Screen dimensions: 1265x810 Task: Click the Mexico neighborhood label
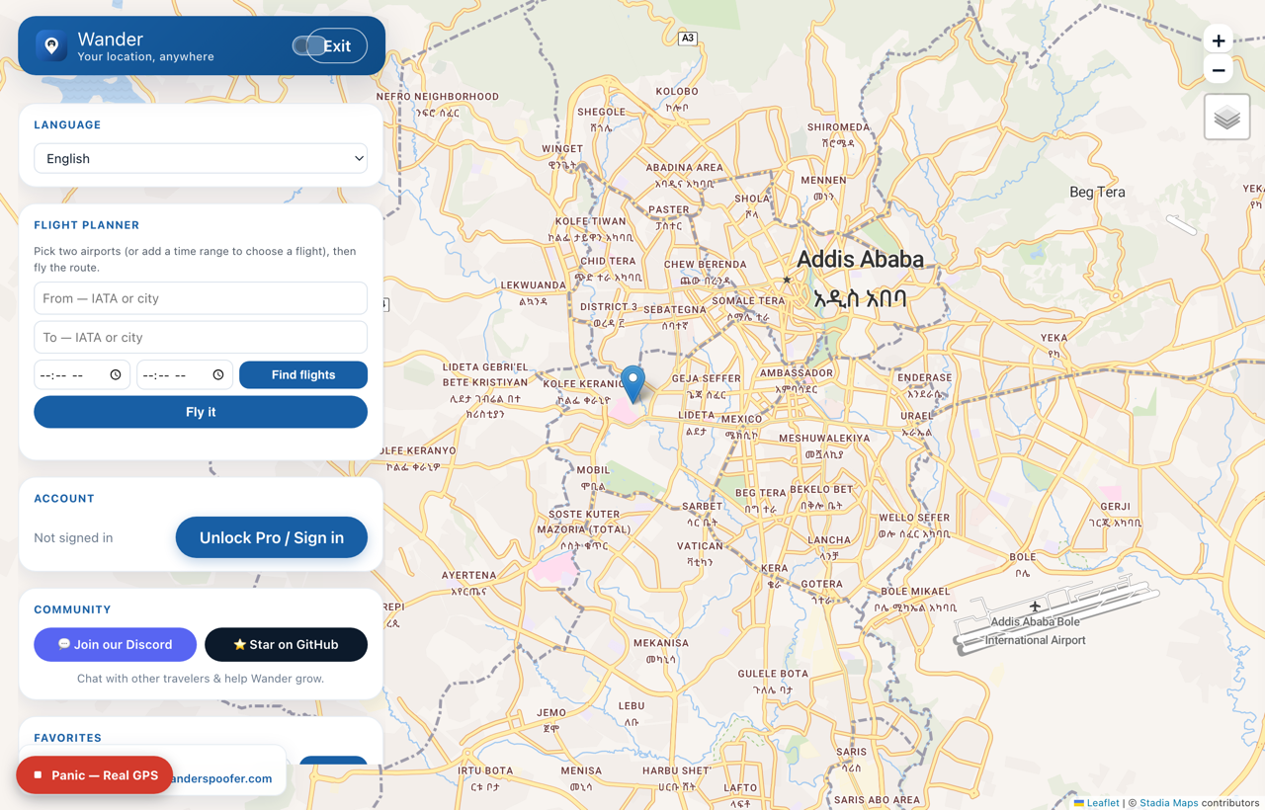click(741, 419)
